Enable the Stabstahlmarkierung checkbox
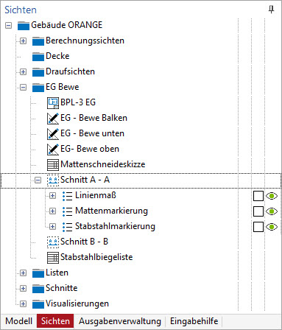This screenshot has height=330, width=282. pos(258,227)
